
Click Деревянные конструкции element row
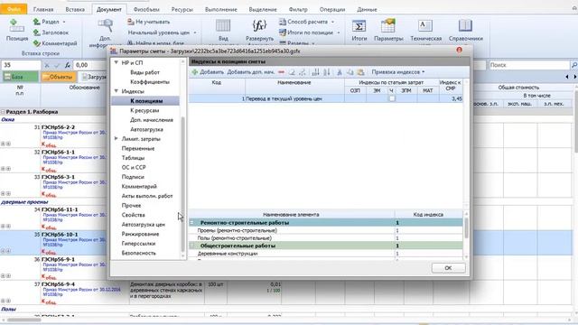pyautogui.click(x=326, y=254)
